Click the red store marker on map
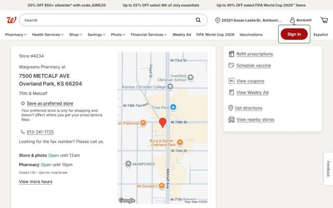Screen dimensions: 333x208 pyautogui.click(x=163, y=123)
